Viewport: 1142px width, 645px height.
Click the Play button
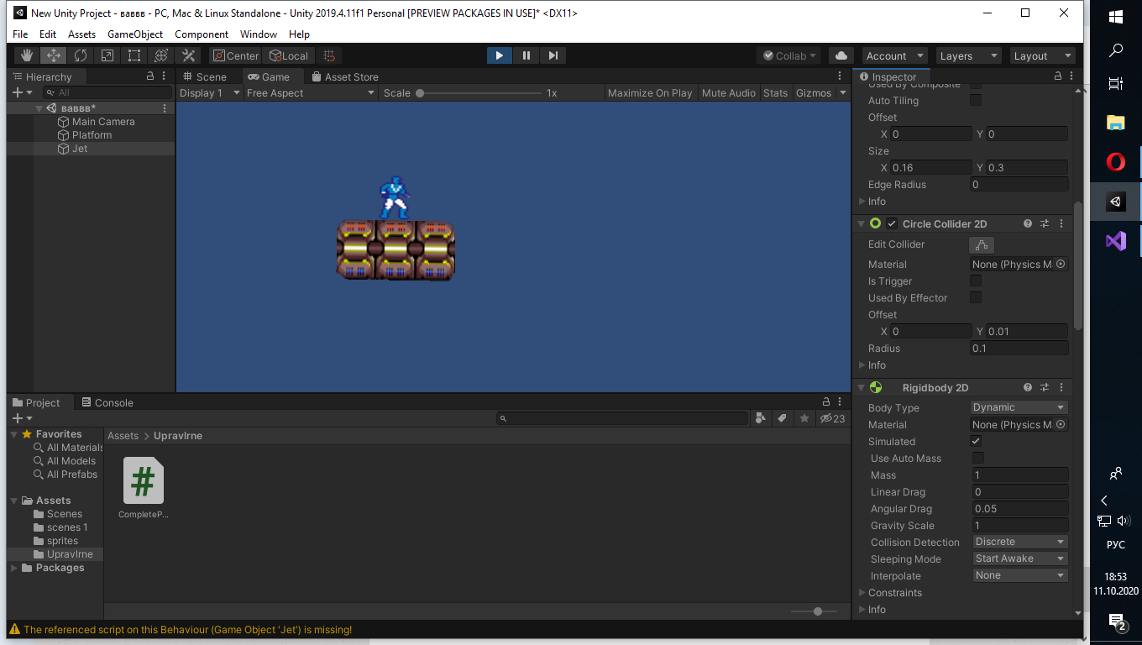499,55
